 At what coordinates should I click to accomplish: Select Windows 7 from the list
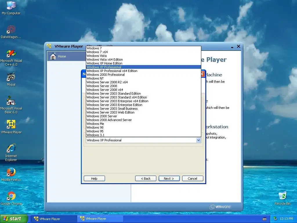143,48
